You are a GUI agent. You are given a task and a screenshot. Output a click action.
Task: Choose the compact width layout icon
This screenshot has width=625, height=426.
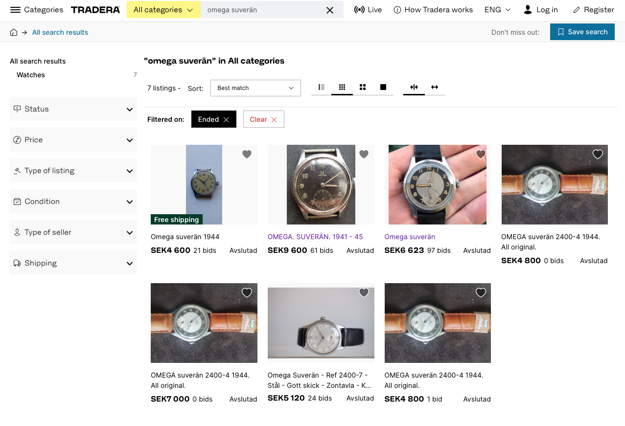tap(414, 87)
